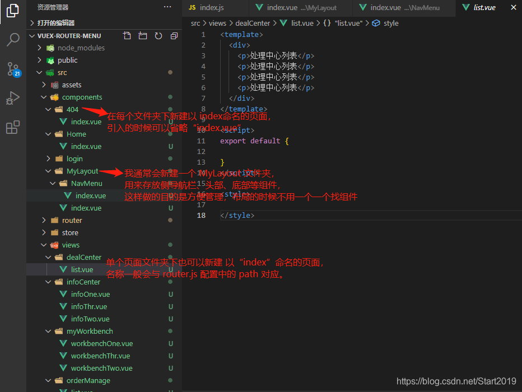Click the list.vue breadcrumb with Vue icon
The height and width of the screenshot is (392, 522).
point(297,24)
